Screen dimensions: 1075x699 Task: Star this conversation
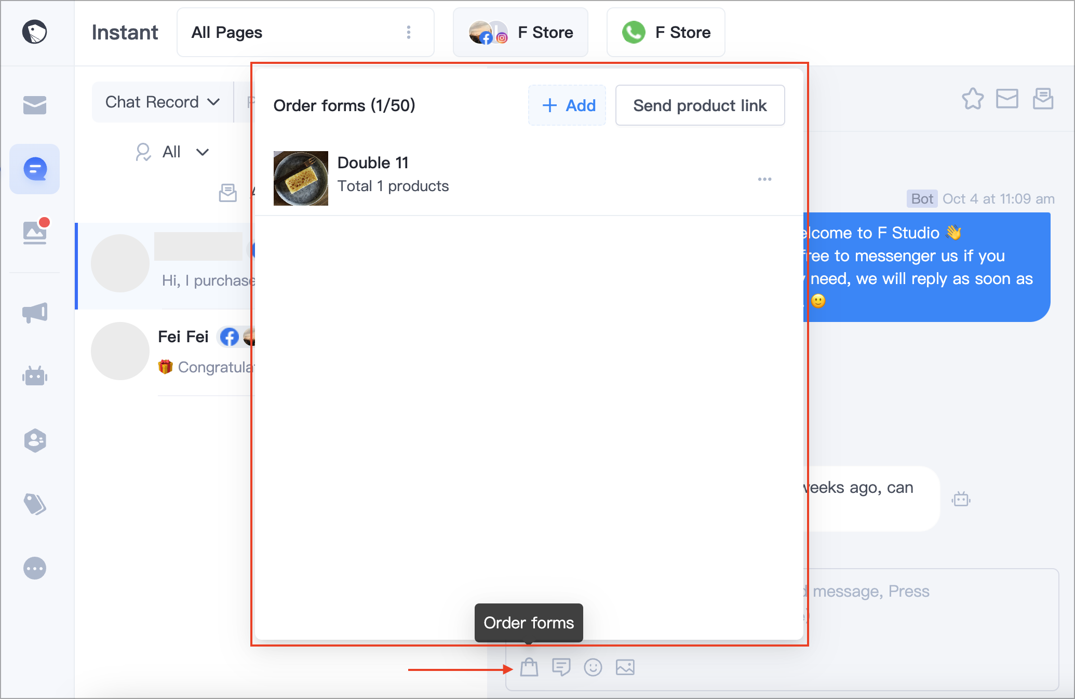click(x=973, y=99)
